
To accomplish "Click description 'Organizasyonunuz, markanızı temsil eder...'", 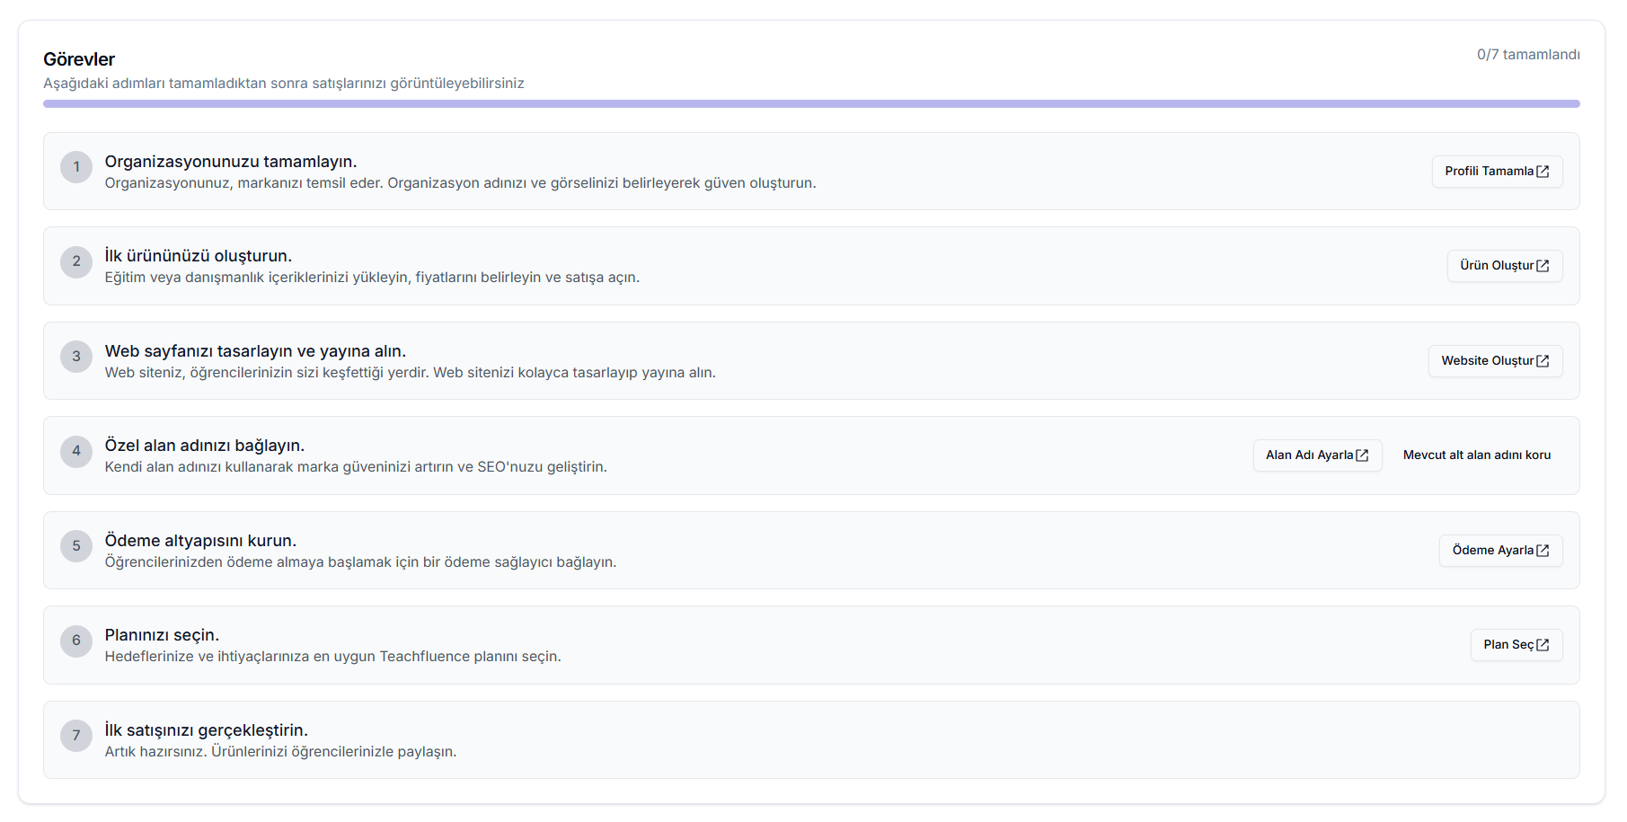I will pyautogui.click(x=460, y=183).
